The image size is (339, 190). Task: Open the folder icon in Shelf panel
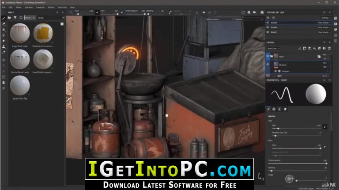(9, 18)
